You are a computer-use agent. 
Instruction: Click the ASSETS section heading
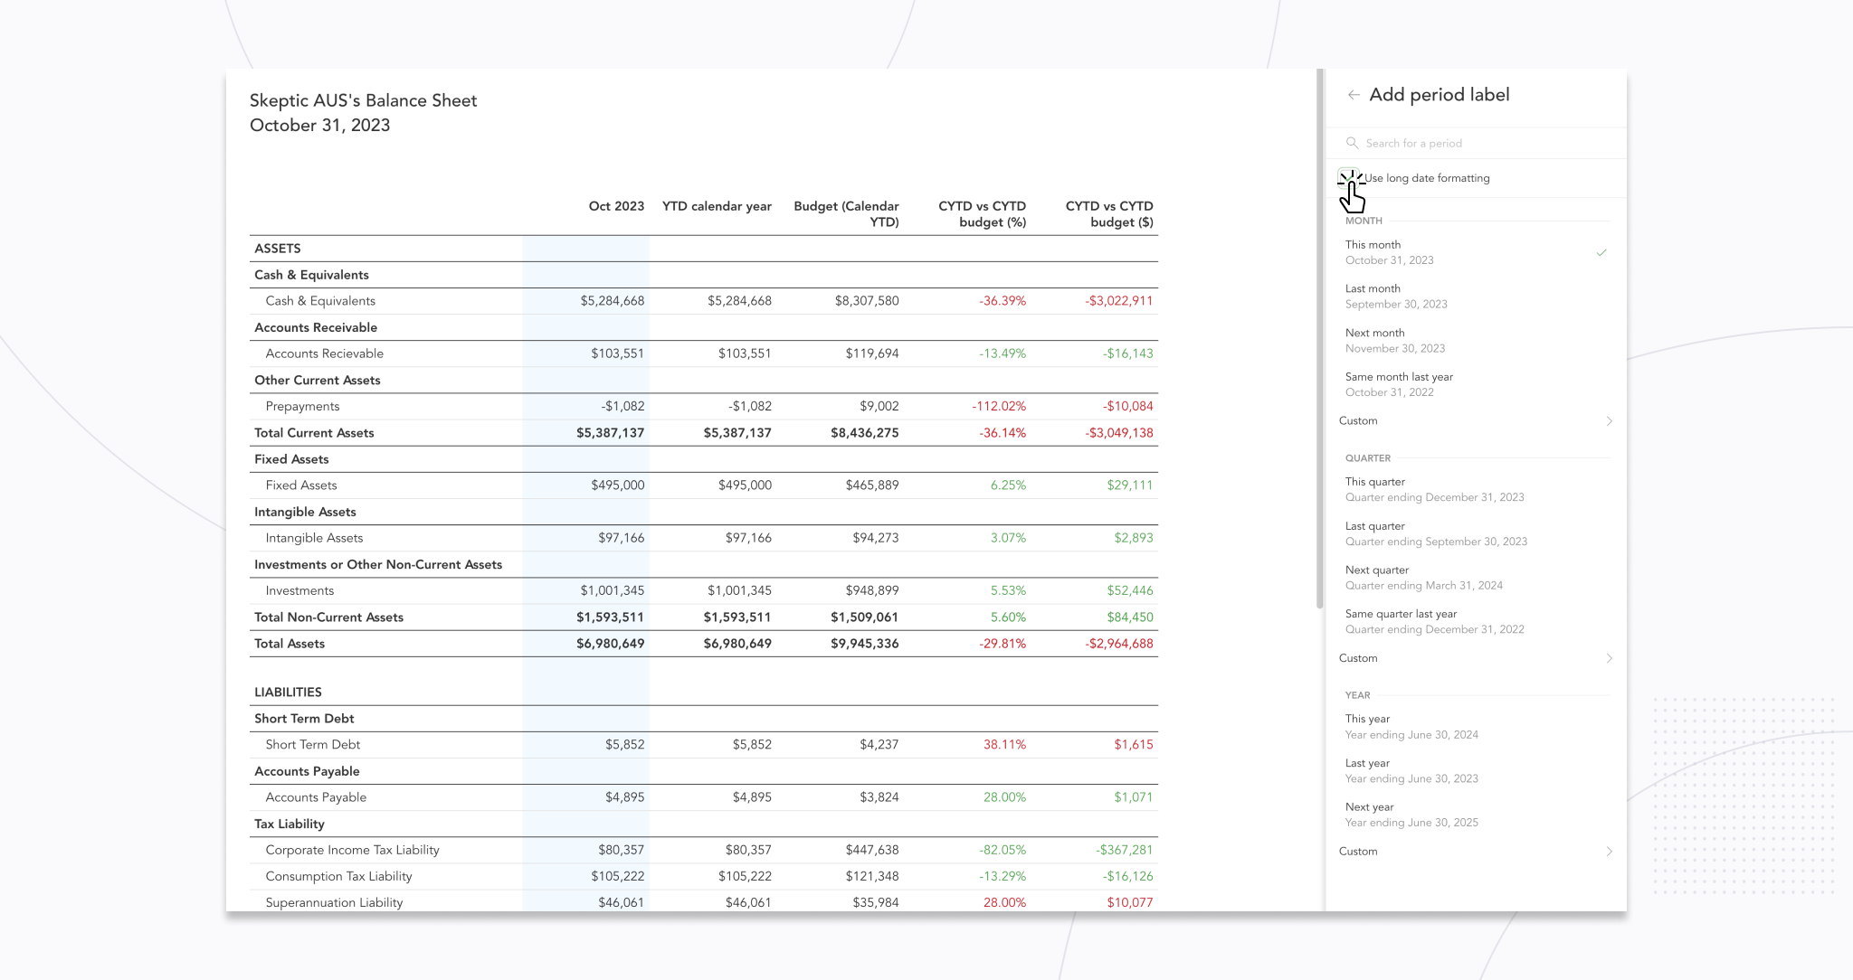[277, 249]
